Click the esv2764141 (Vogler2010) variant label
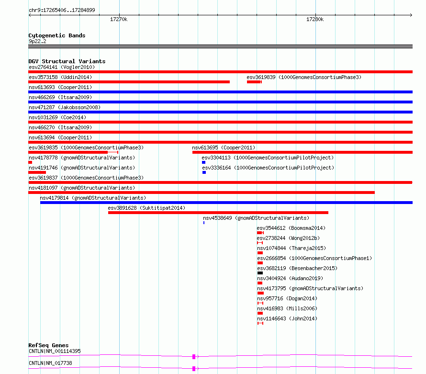Screen dimensions: 426x374 coord(62,67)
